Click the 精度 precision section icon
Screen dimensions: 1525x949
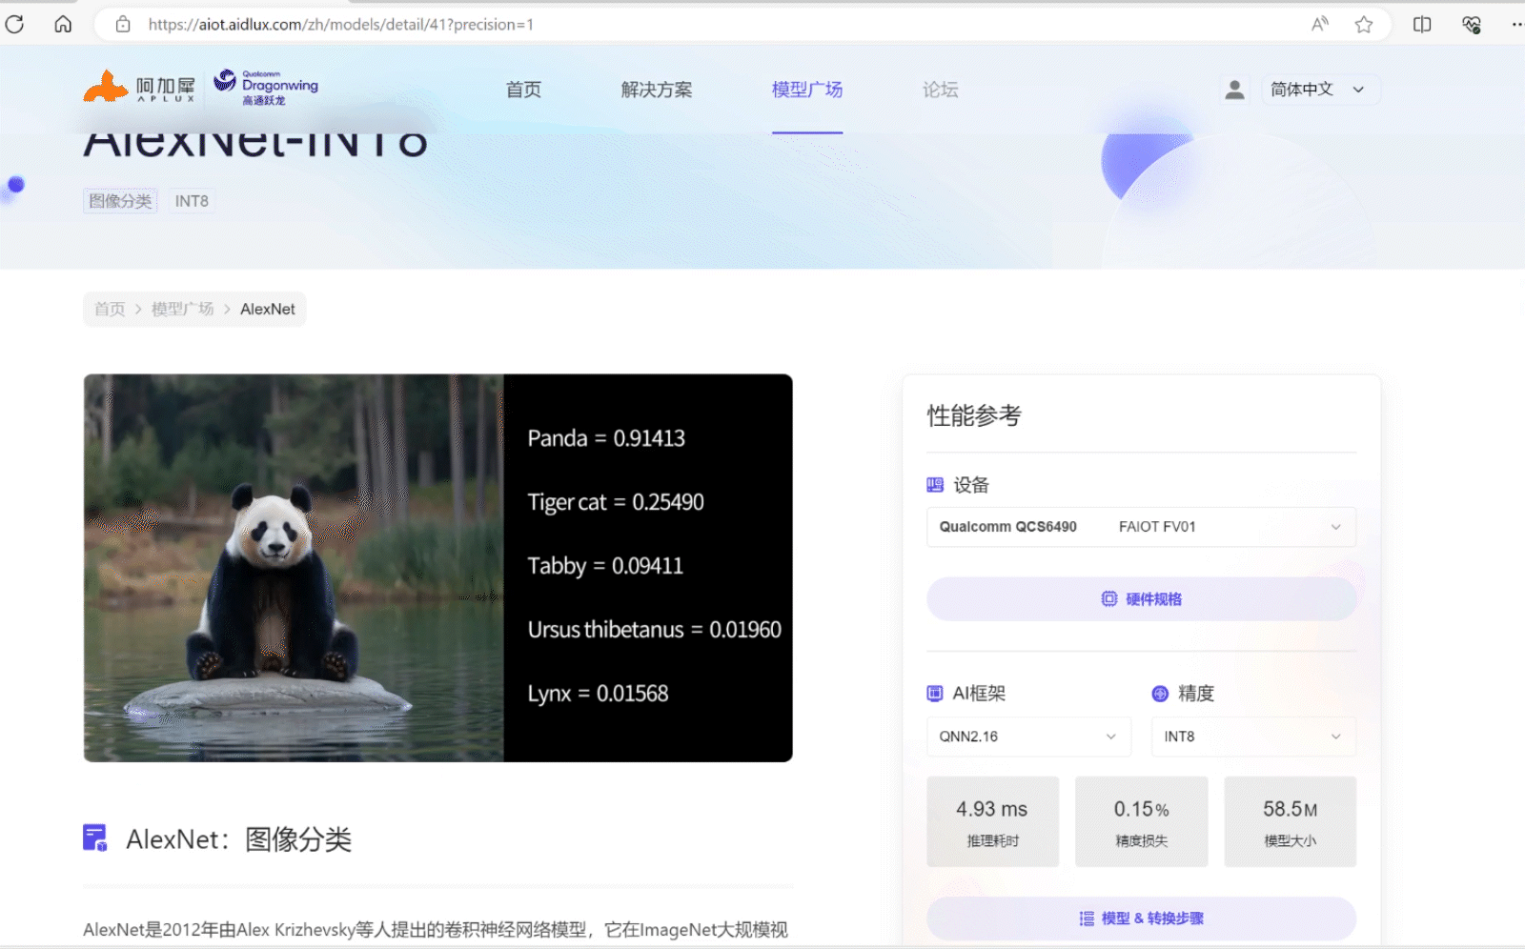[1160, 694]
